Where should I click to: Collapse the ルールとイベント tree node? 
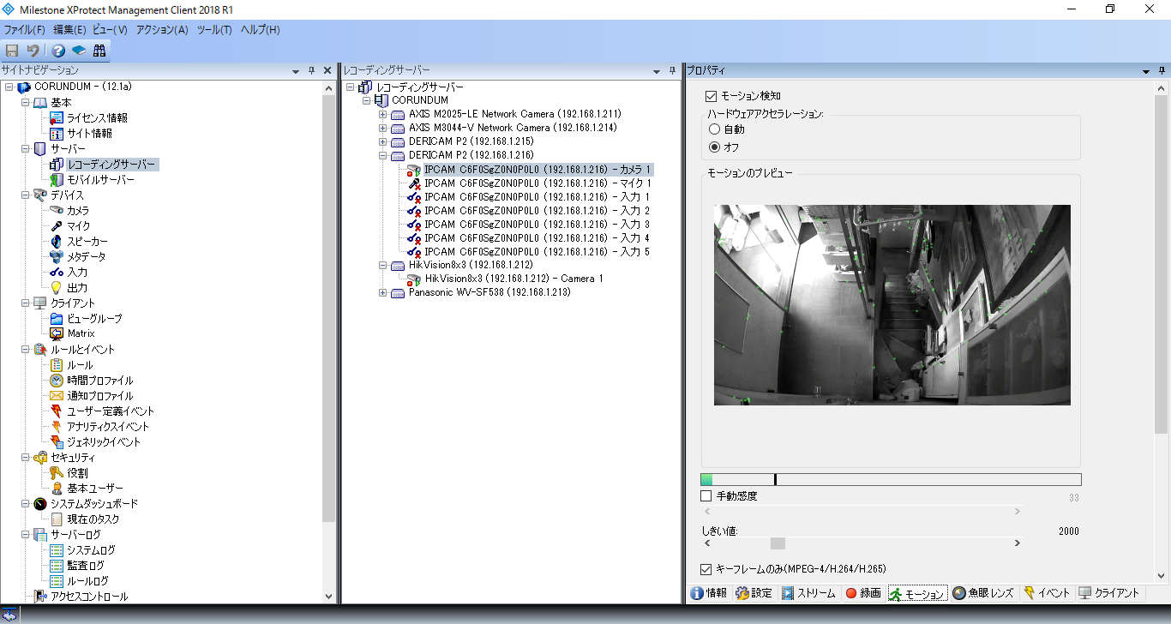(26, 350)
